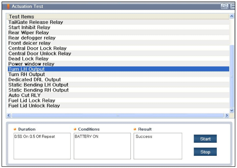The height and width of the screenshot is (168, 237).
Task: Select the Auto Cut RLY item
Action: point(24,95)
